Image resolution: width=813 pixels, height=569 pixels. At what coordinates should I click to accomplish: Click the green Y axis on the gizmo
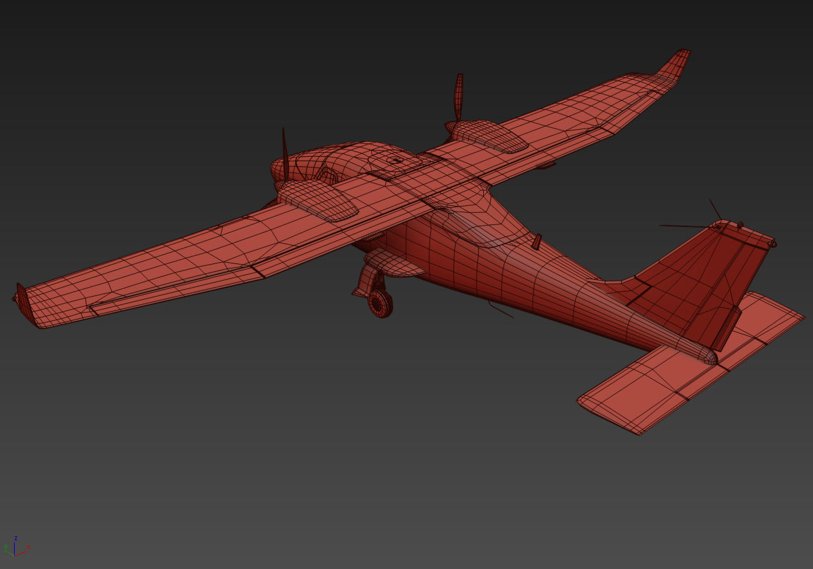(8, 552)
